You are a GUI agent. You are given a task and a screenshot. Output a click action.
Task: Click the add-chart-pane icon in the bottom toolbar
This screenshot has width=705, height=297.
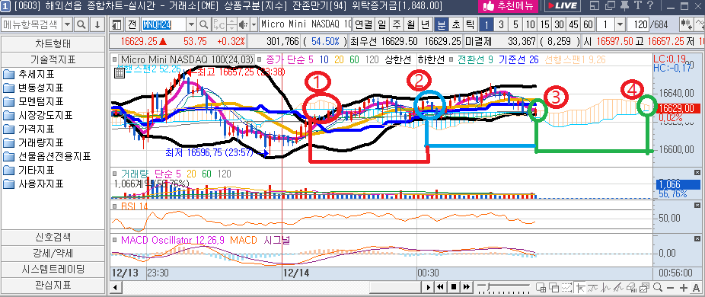(x=541, y=287)
